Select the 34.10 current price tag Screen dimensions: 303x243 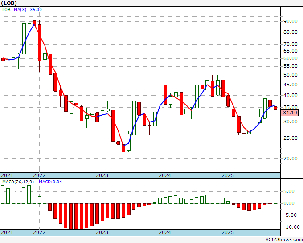(x=290, y=113)
